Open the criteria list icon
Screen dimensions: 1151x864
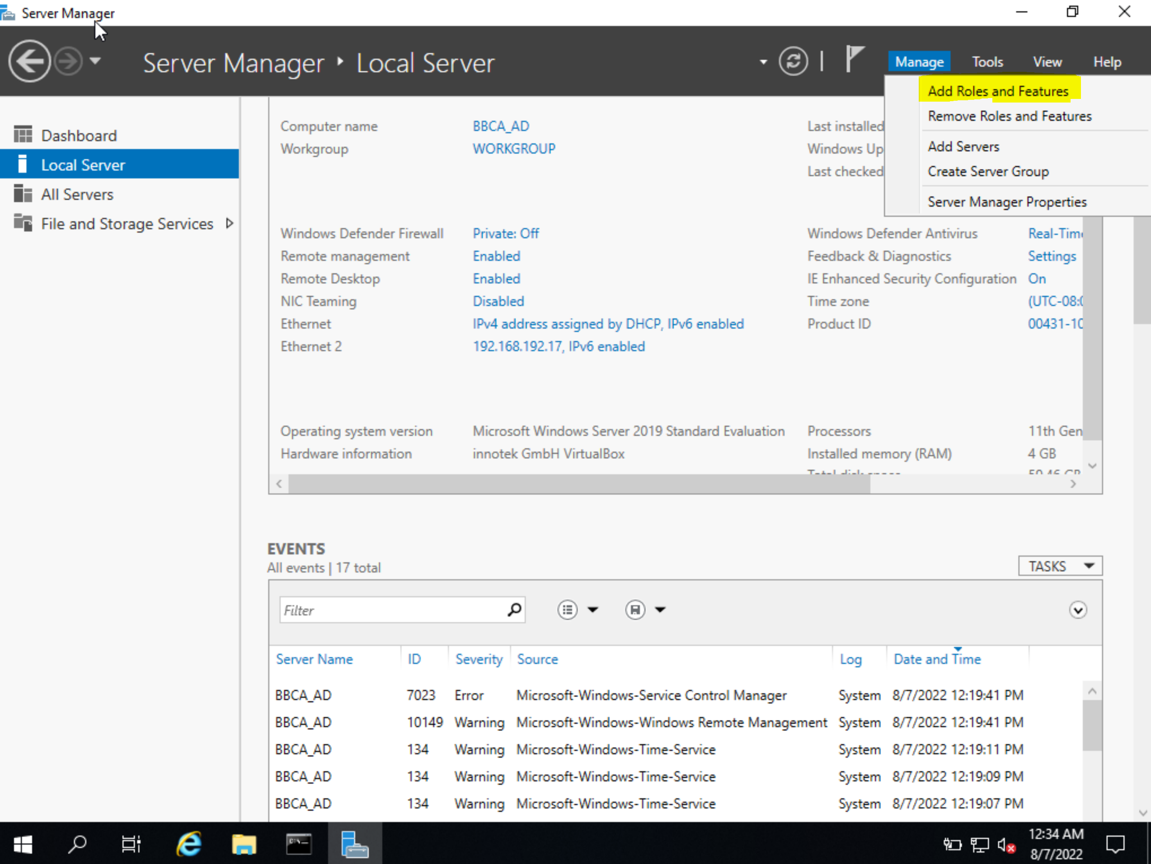coord(567,610)
